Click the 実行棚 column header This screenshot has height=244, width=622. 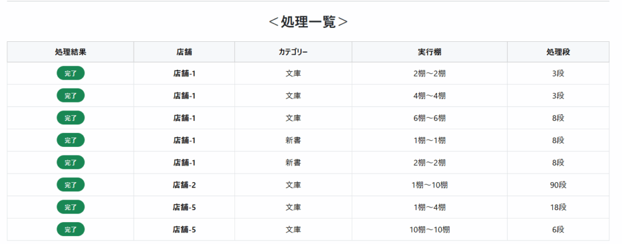[429, 52]
